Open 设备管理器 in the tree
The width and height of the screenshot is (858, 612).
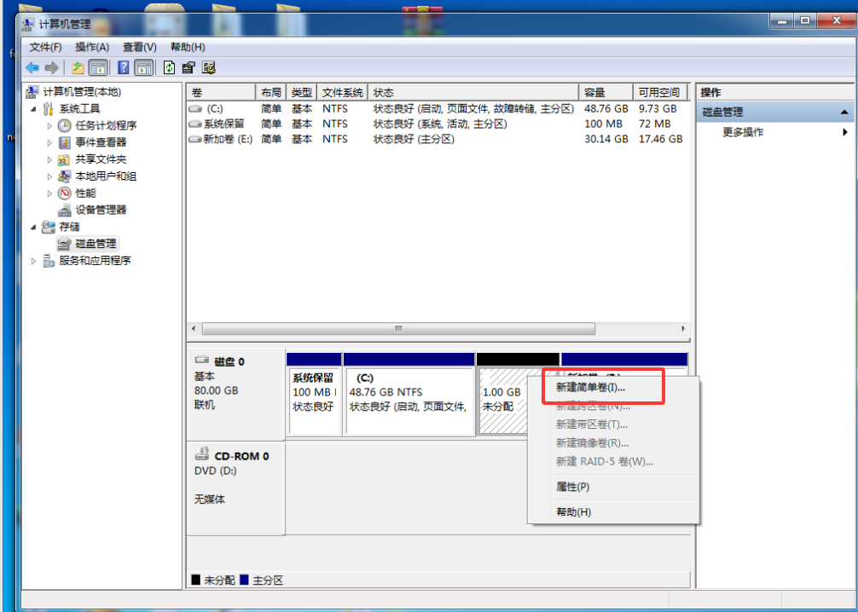[x=100, y=210]
